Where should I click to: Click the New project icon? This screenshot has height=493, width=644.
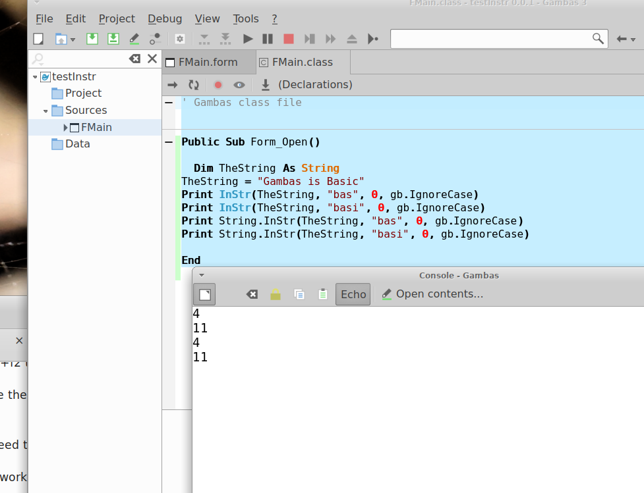(38, 39)
